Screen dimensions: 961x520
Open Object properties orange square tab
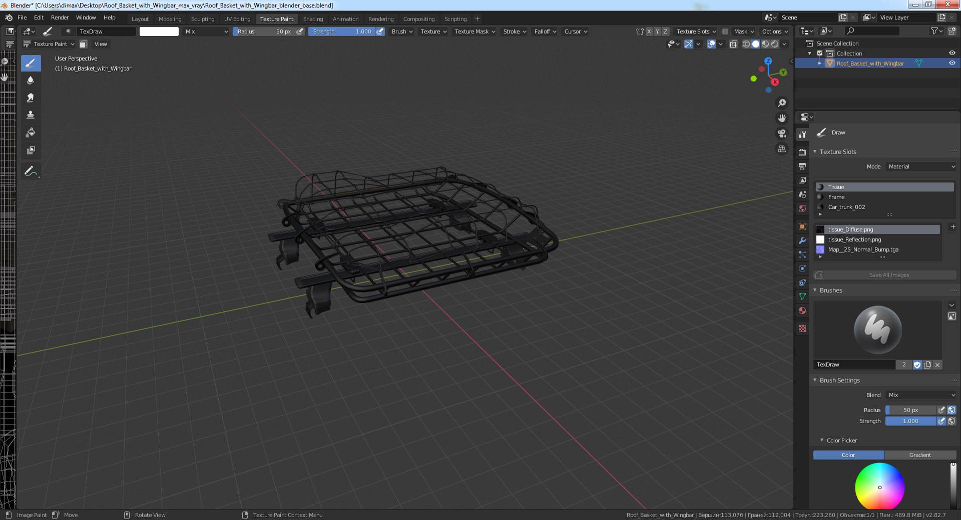[x=802, y=226]
